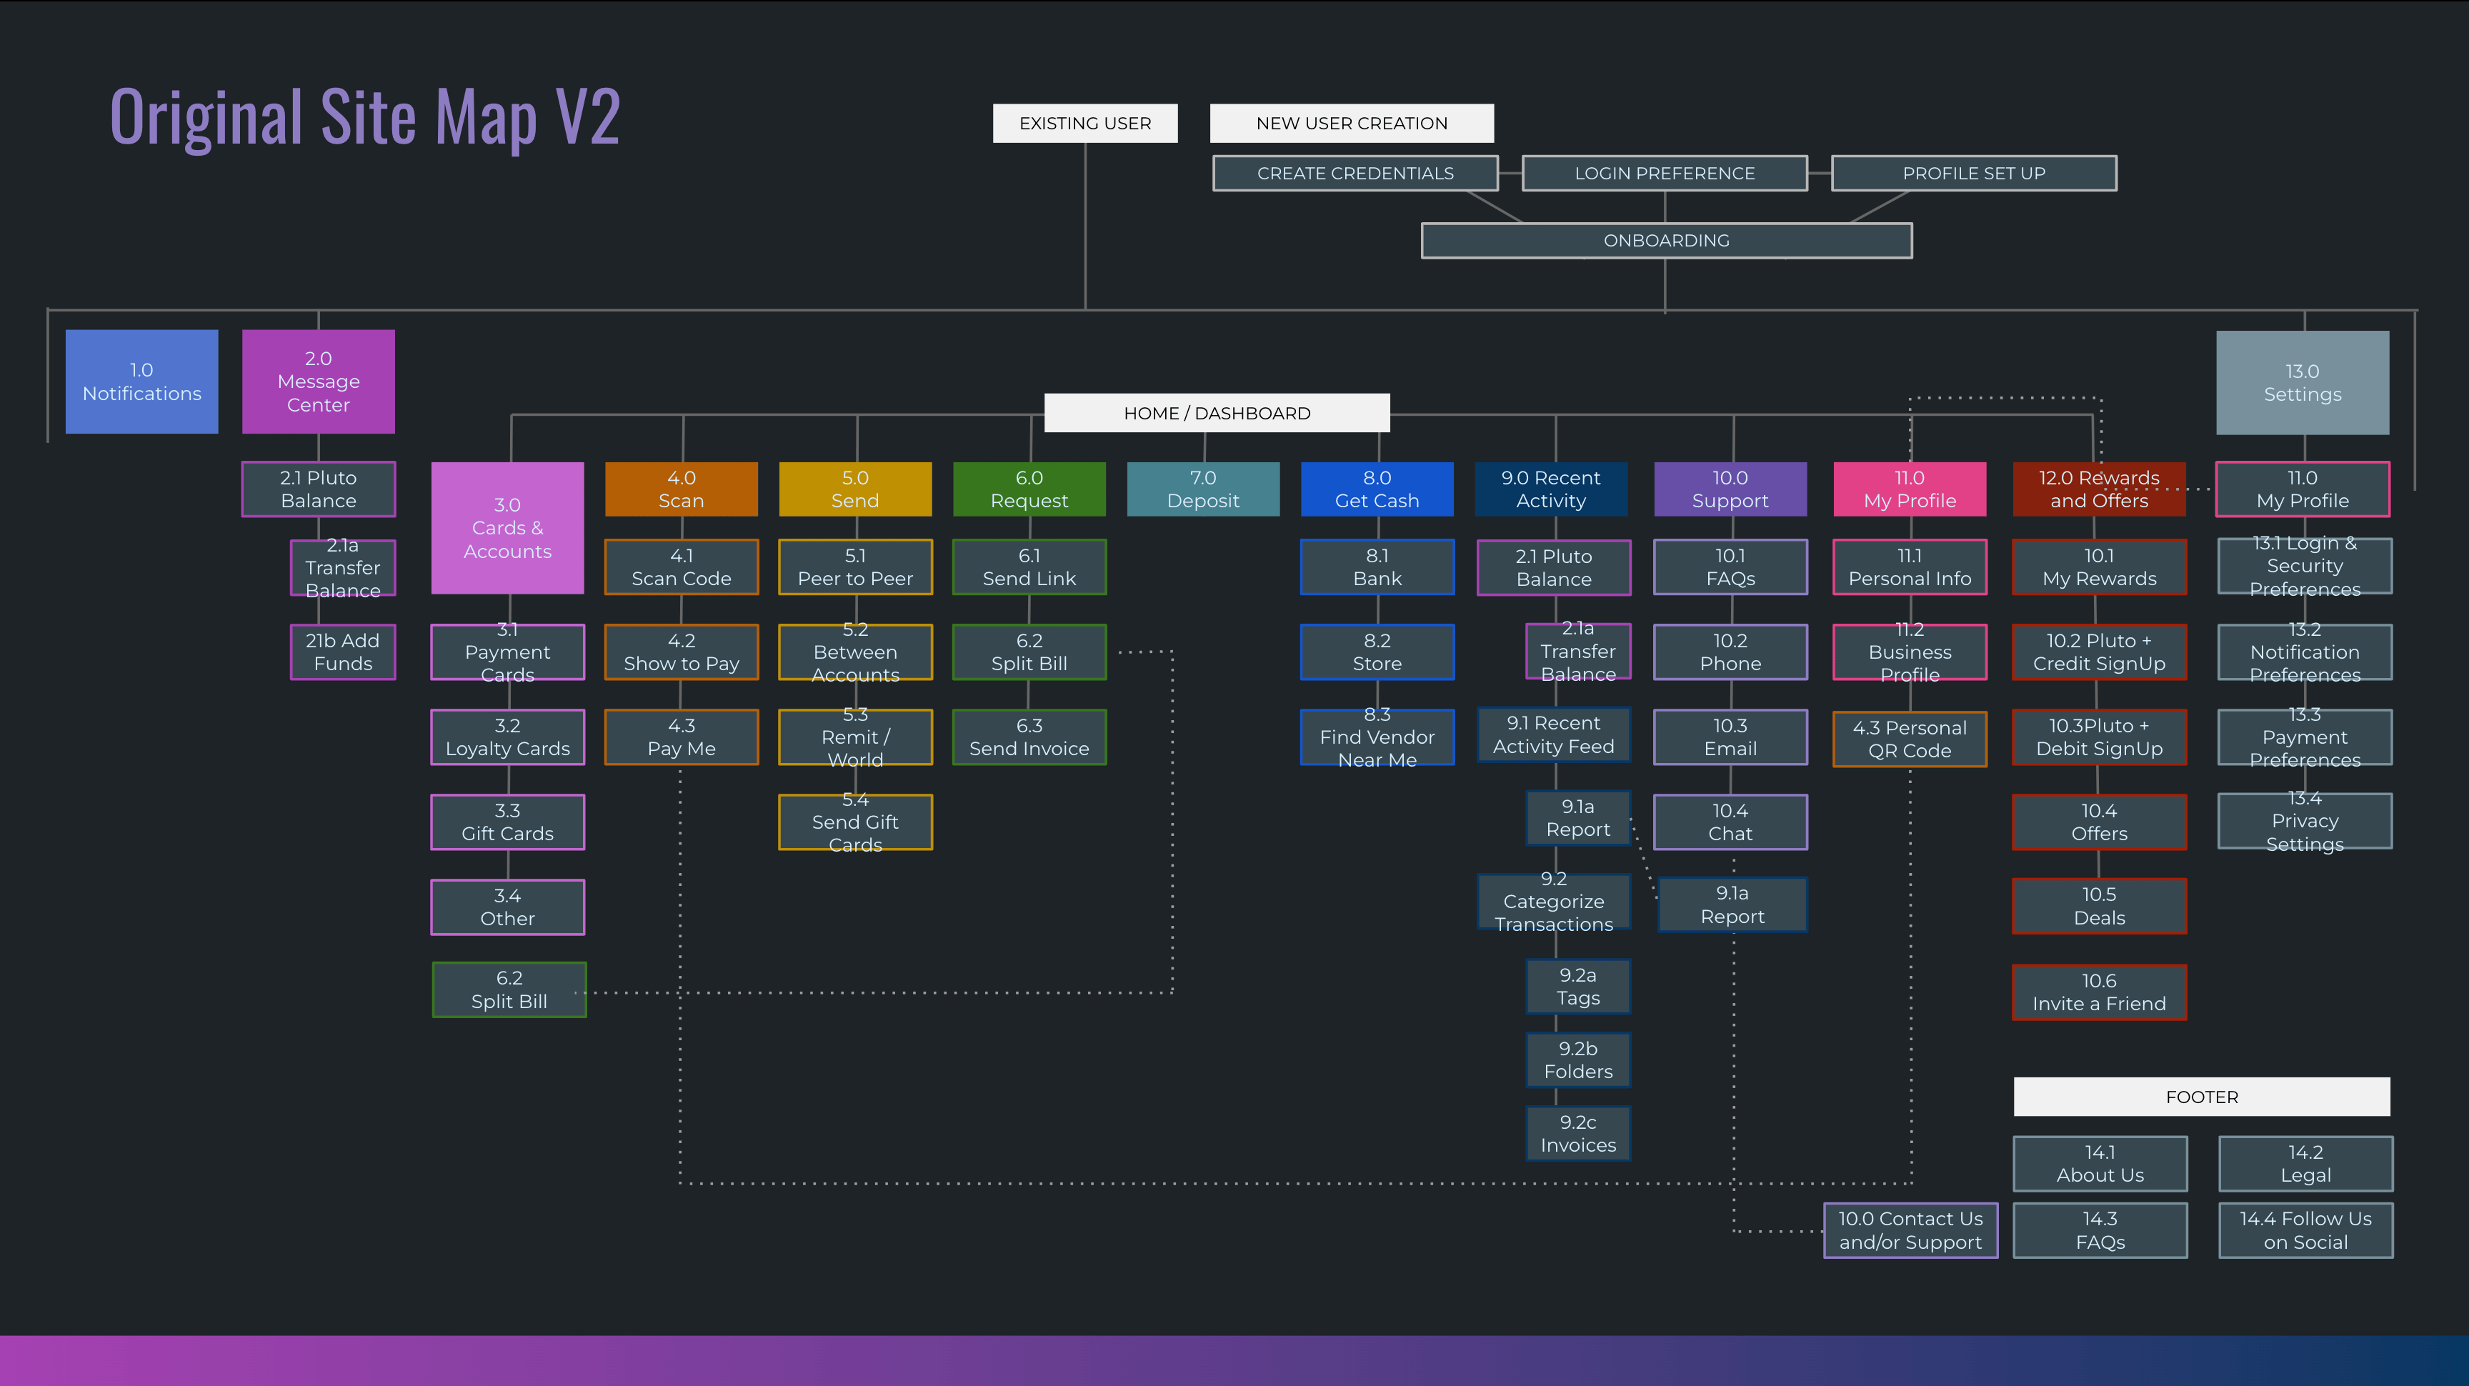2469x1386 pixels.
Task: Click the 3.0 Cards & Accounts block
Action: (507, 528)
